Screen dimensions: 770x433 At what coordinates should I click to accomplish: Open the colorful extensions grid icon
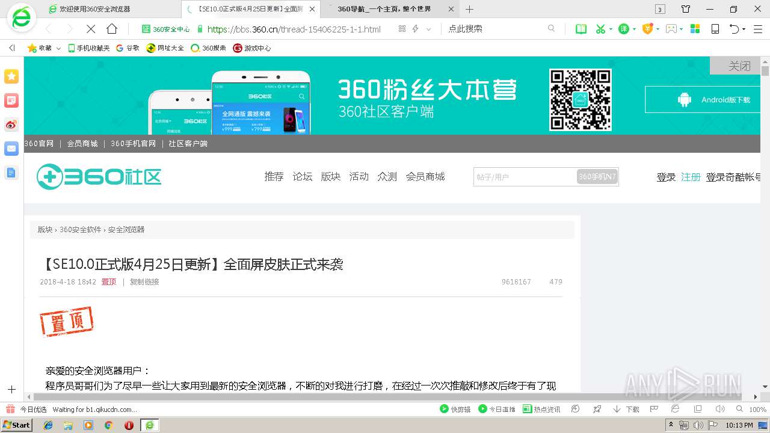[x=695, y=29]
